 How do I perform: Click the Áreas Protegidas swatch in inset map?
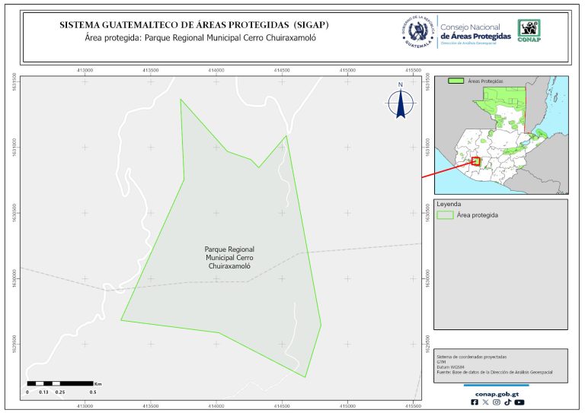[456, 80]
